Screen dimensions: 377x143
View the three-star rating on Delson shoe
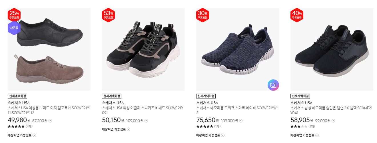coord(302,126)
